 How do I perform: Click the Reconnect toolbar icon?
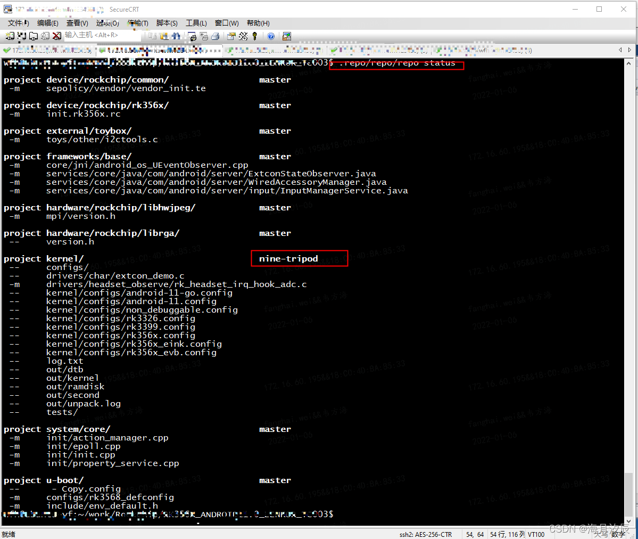click(x=45, y=36)
